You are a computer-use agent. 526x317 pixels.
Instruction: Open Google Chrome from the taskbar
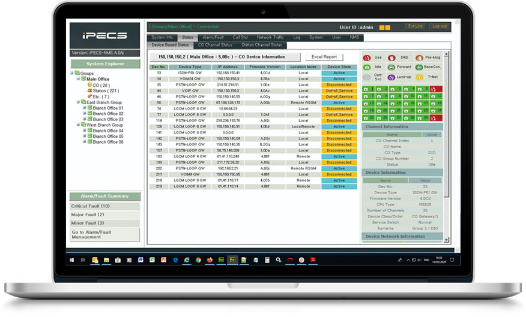198,259
